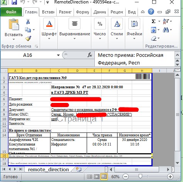Switch to Normal view icon in status bar

point(89,177)
